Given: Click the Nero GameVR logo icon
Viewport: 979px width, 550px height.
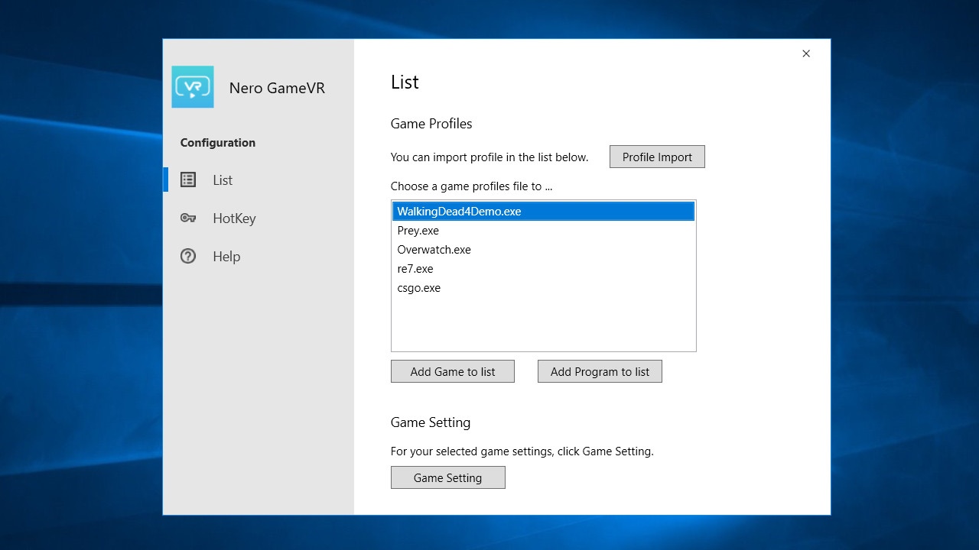Looking at the screenshot, I should click(x=193, y=86).
